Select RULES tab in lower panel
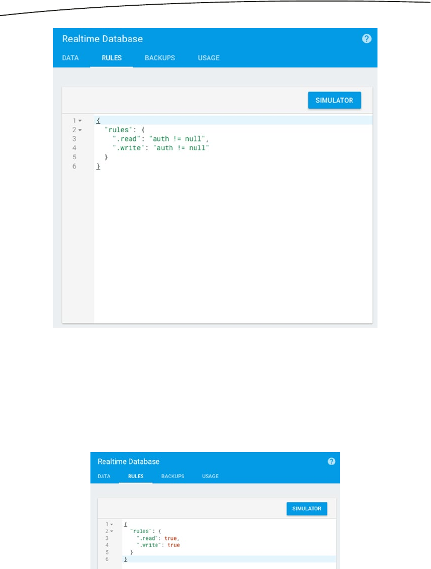 (136, 476)
